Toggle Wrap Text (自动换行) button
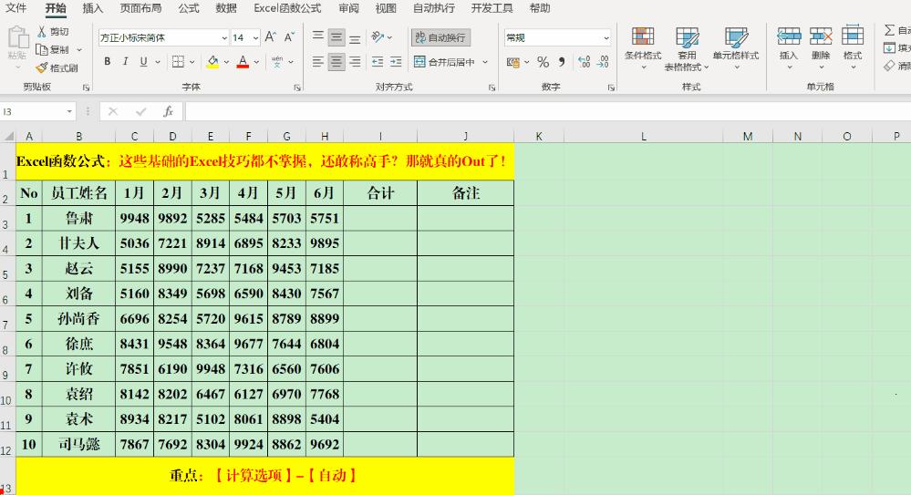911x495 pixels. (441, 37)
